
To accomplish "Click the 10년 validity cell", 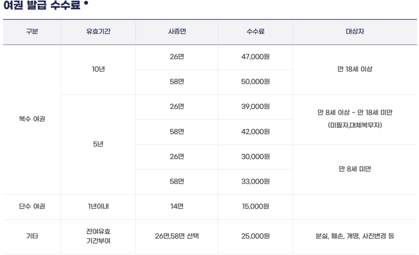I will click(x=98, y=69).
